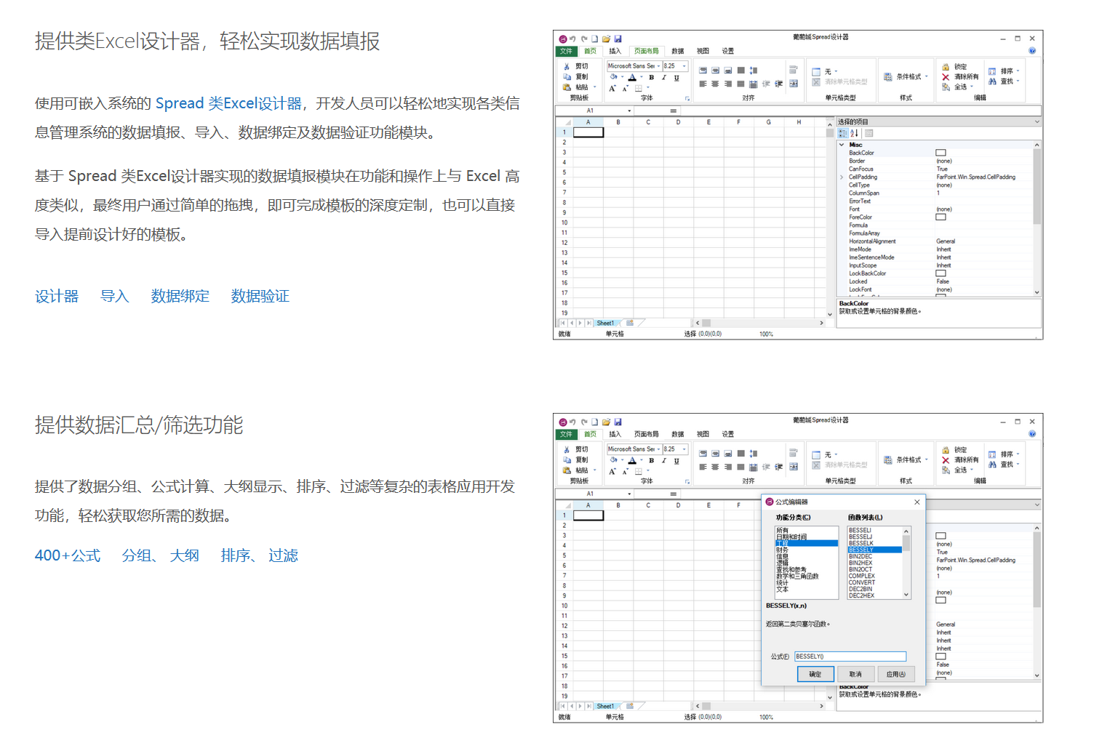Click 复制 (copy) in upper designer ribbon
The image size is (1094, 743).
click(x=575, y=76)
